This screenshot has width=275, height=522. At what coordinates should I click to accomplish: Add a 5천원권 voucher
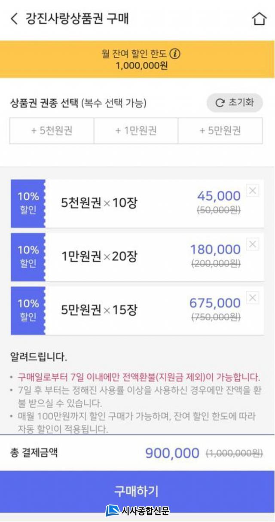coord(52,131)
